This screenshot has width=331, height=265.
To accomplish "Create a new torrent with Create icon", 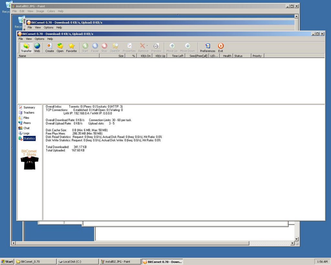I will click(49, 48).
